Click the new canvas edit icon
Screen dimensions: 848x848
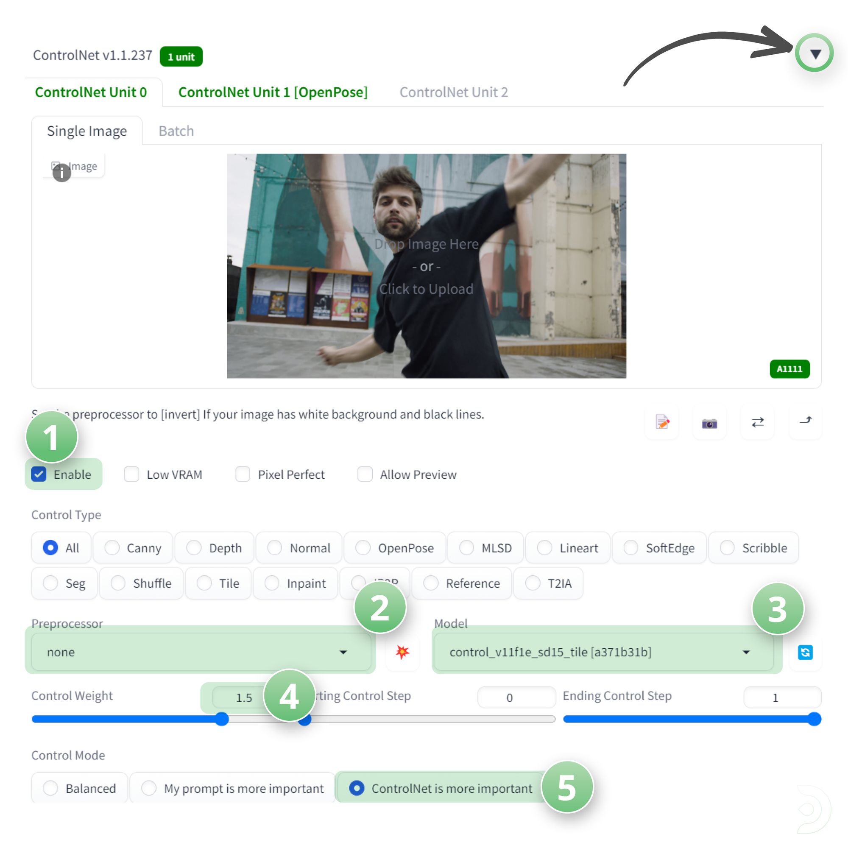tap(662, 422)
